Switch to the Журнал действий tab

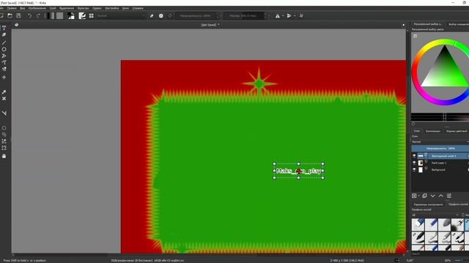[457, 131]
